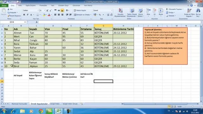Click the Bul ve Seç binoculars icon
This screenshot has width=203, height=114.
pos(198,11)
